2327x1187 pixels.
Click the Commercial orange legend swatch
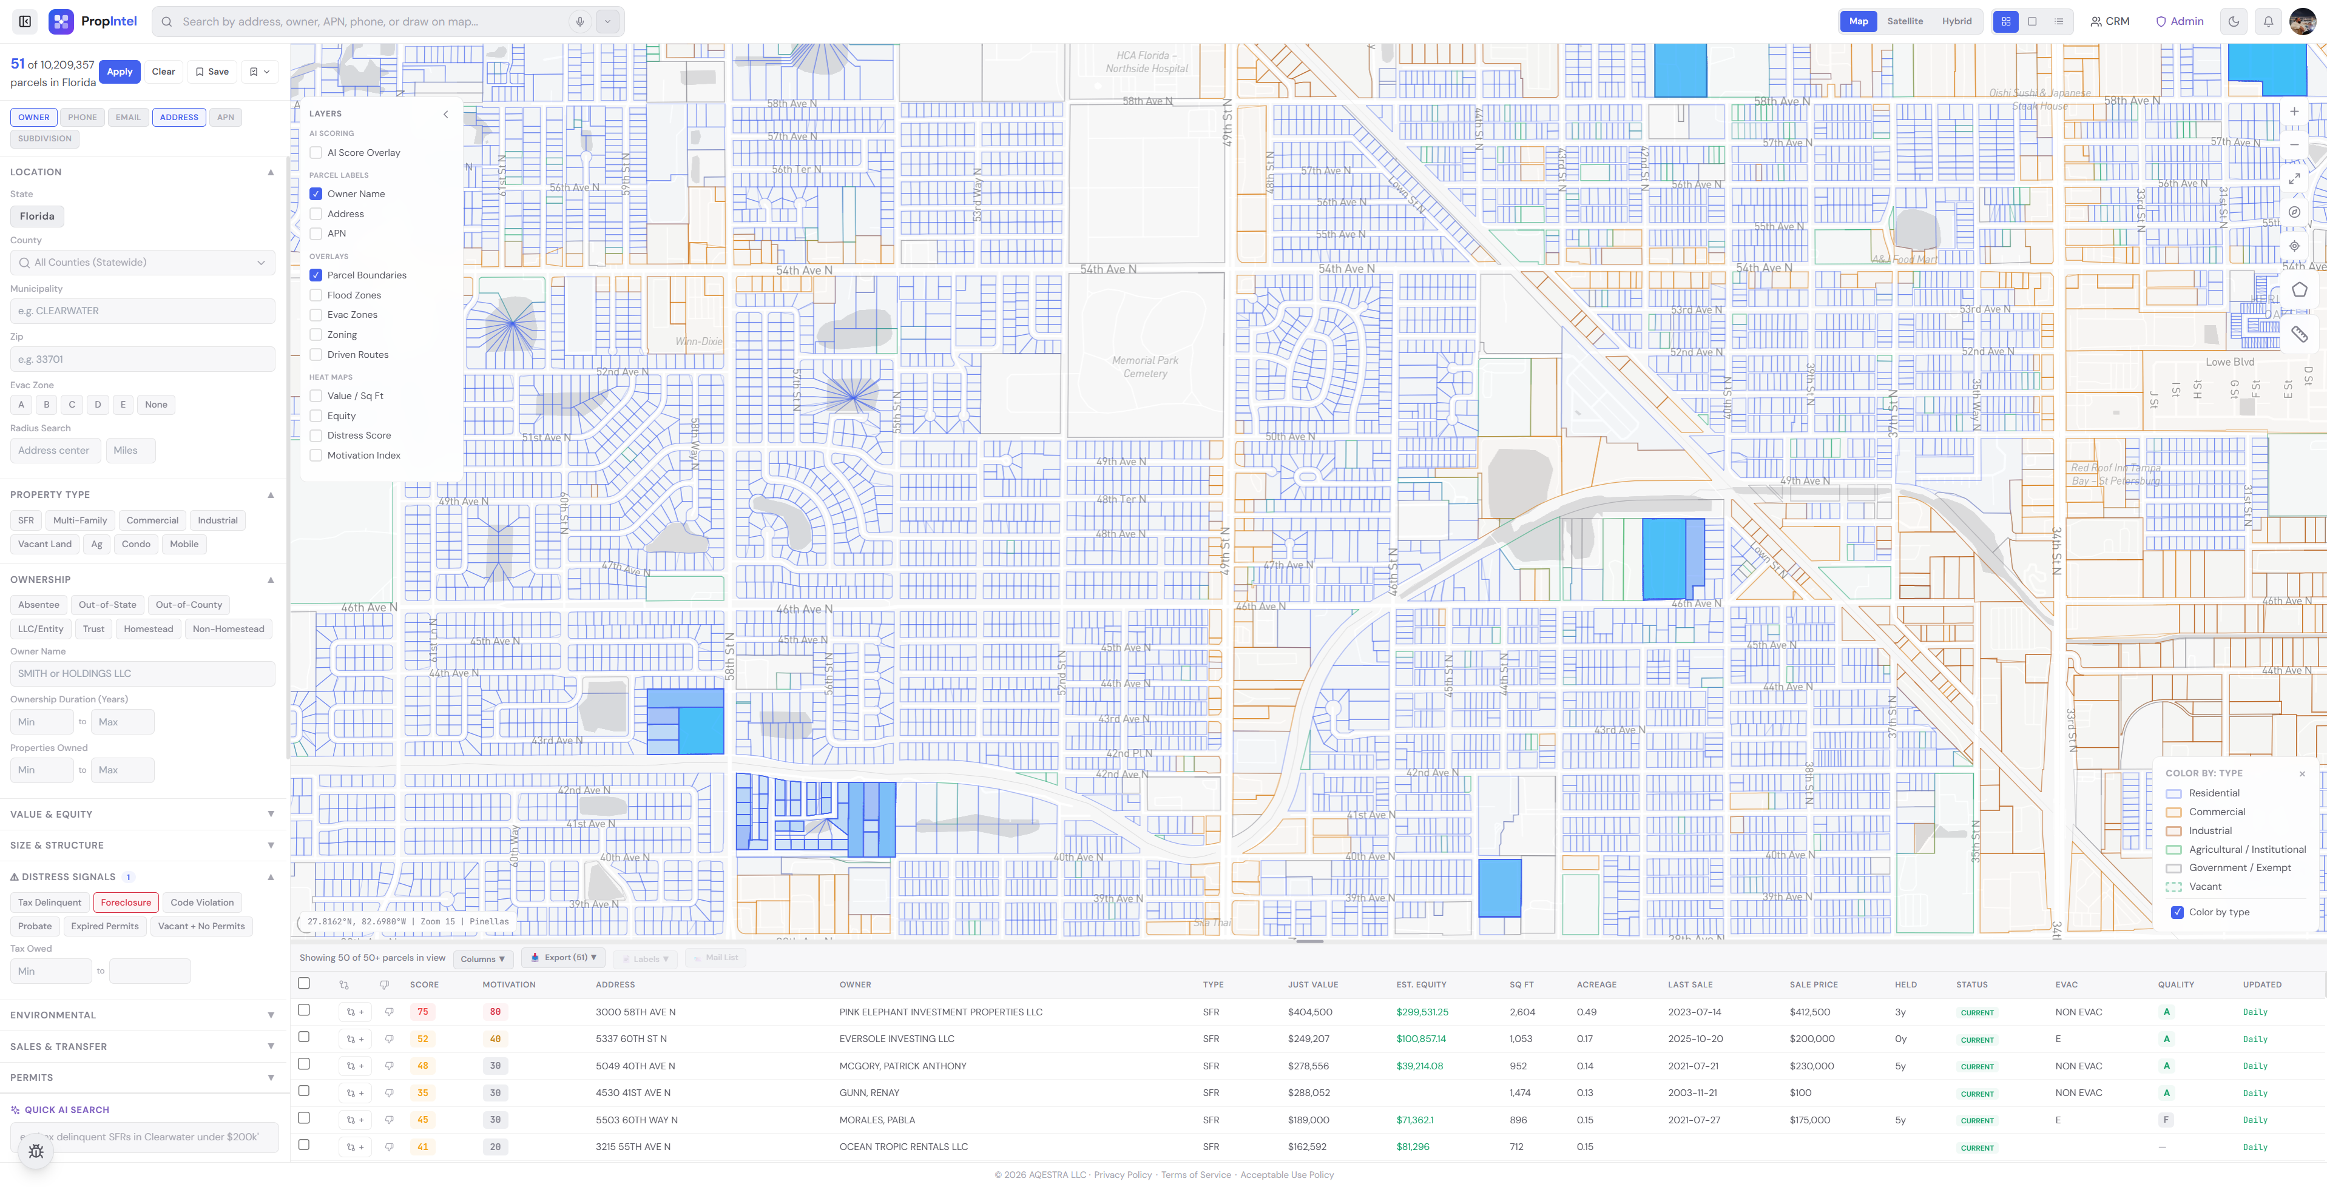coord(2173,812)
